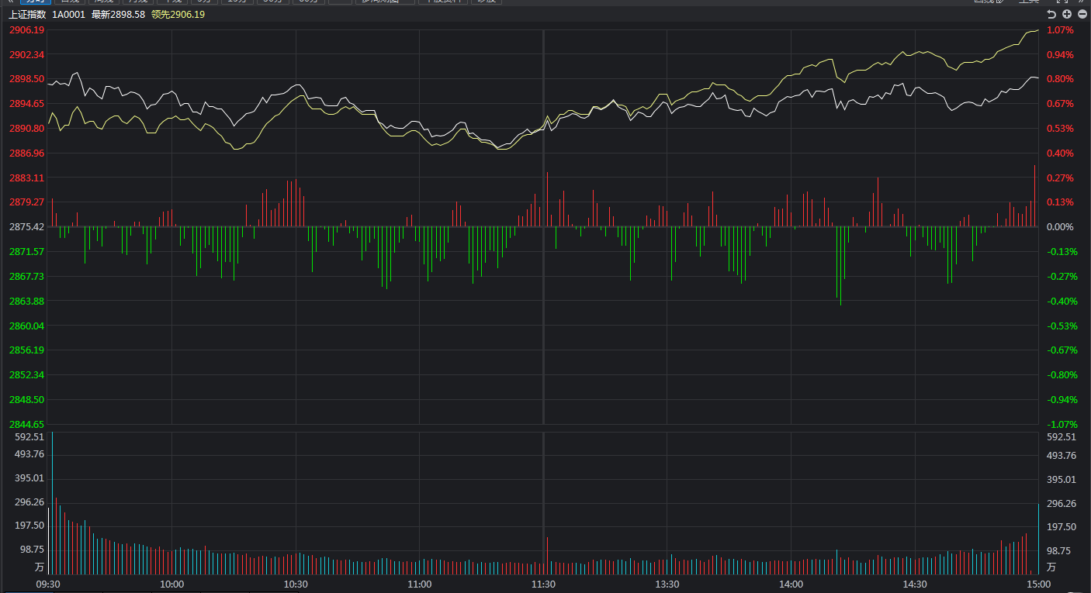Image resolution: width=1091 pixels, height=593 pixels.
Task: Click the 10:00 time axis label
Action: [x=171, y=584]
